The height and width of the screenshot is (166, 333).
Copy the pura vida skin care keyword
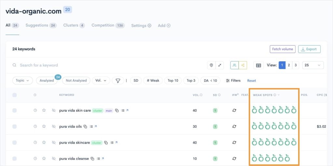pyautogui.click(x=117, y=111)
